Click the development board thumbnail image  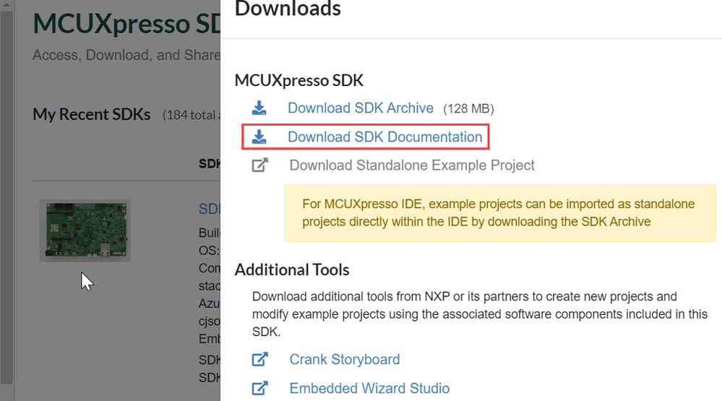click(x=85, y=230)
